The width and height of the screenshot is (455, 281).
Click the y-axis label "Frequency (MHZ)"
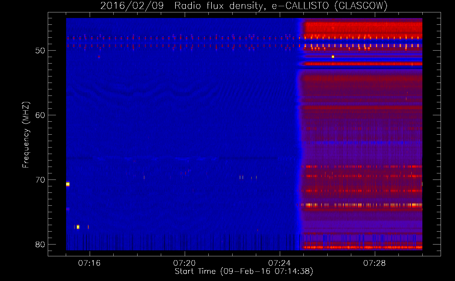(x=26, y=135)
